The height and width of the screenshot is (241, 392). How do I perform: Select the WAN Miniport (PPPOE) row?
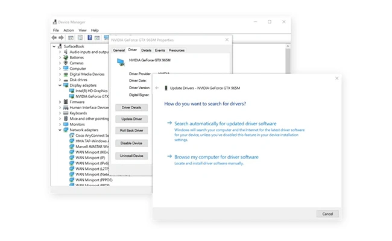tap(91, 180)
